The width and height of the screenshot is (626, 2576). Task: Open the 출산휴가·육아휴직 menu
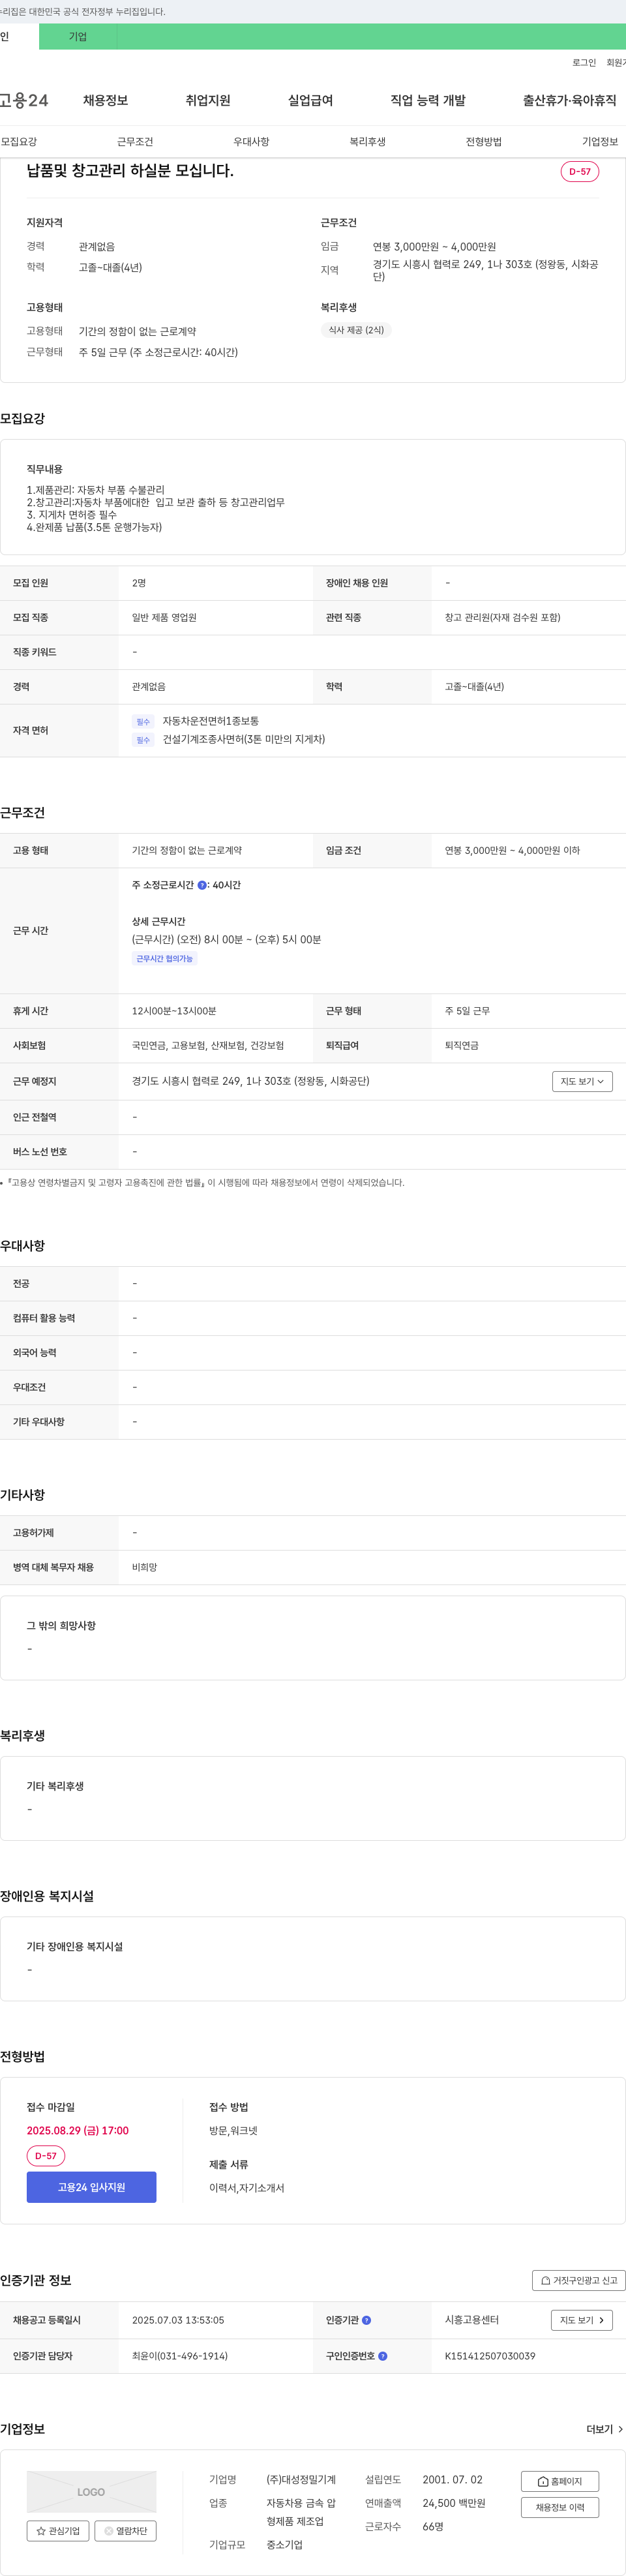pos(569,100)
